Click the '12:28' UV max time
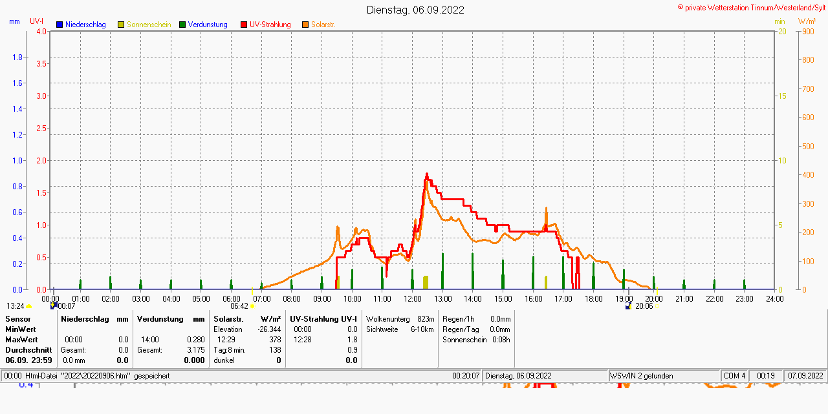This screenshot has height=414, width=828. [x=303, y=340]
